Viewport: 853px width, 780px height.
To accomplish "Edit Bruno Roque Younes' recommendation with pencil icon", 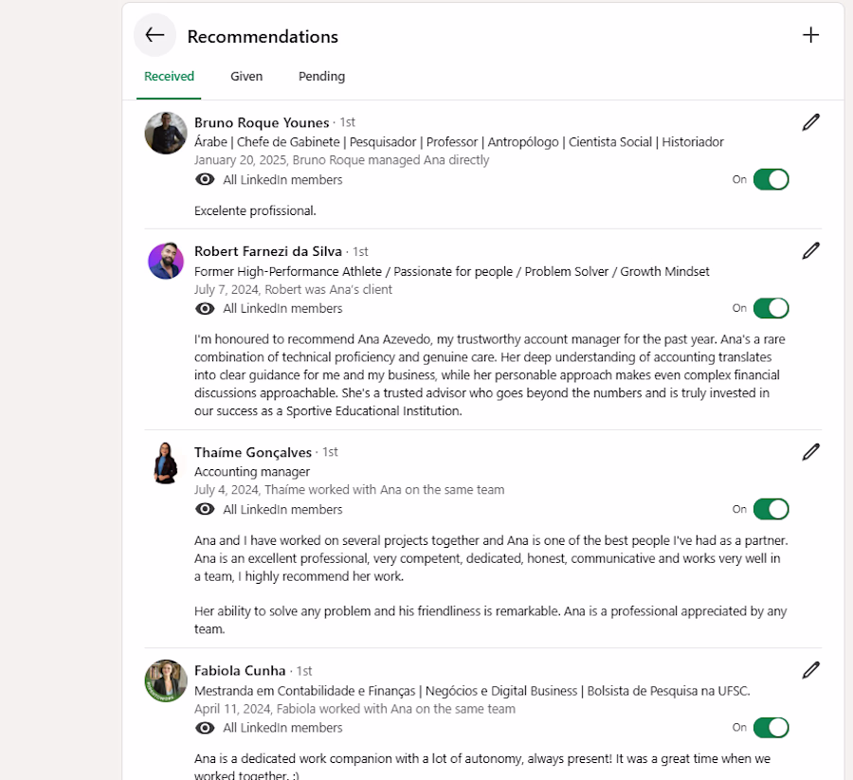I will pyautogui.click(x=810, y=122).
